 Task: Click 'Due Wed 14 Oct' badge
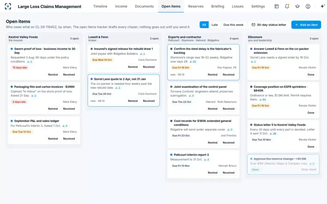pos(102,60)
